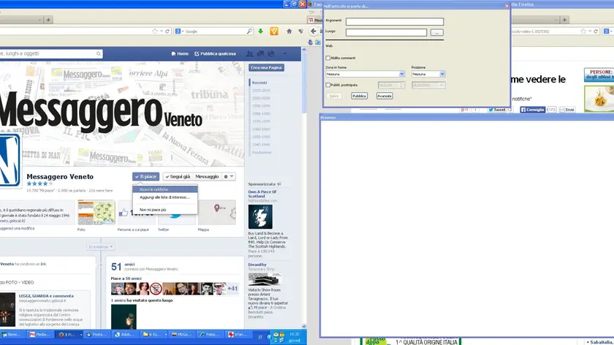
Task: Select Ricevi le notifiche menu entry
Action: pos(165,189)
